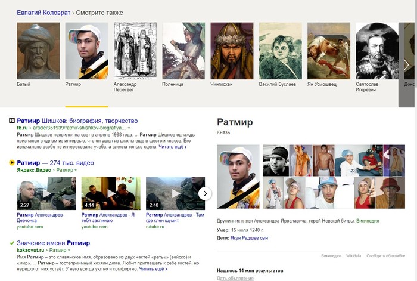This screenshot has height=281, width=417.
Task: Open Ратмир — 274 тыс. видео result
Action: pyautogui.click(x=55, y=163)
